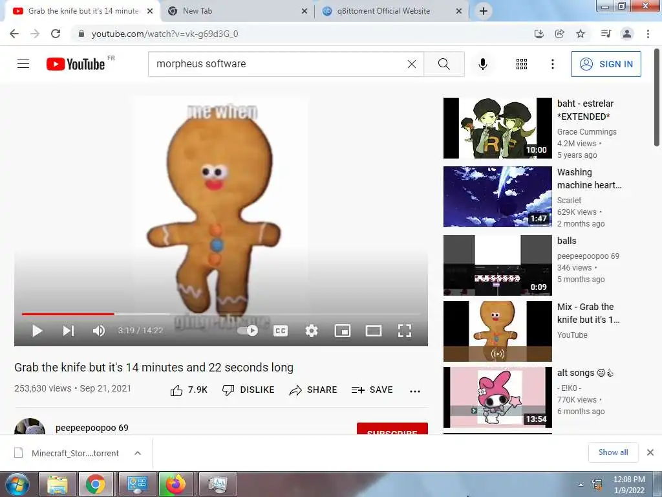Open the Washing machine heart video thumbnail
This screenshot has height=497, width=662.
pyautogui.click(x=497, y=197)
